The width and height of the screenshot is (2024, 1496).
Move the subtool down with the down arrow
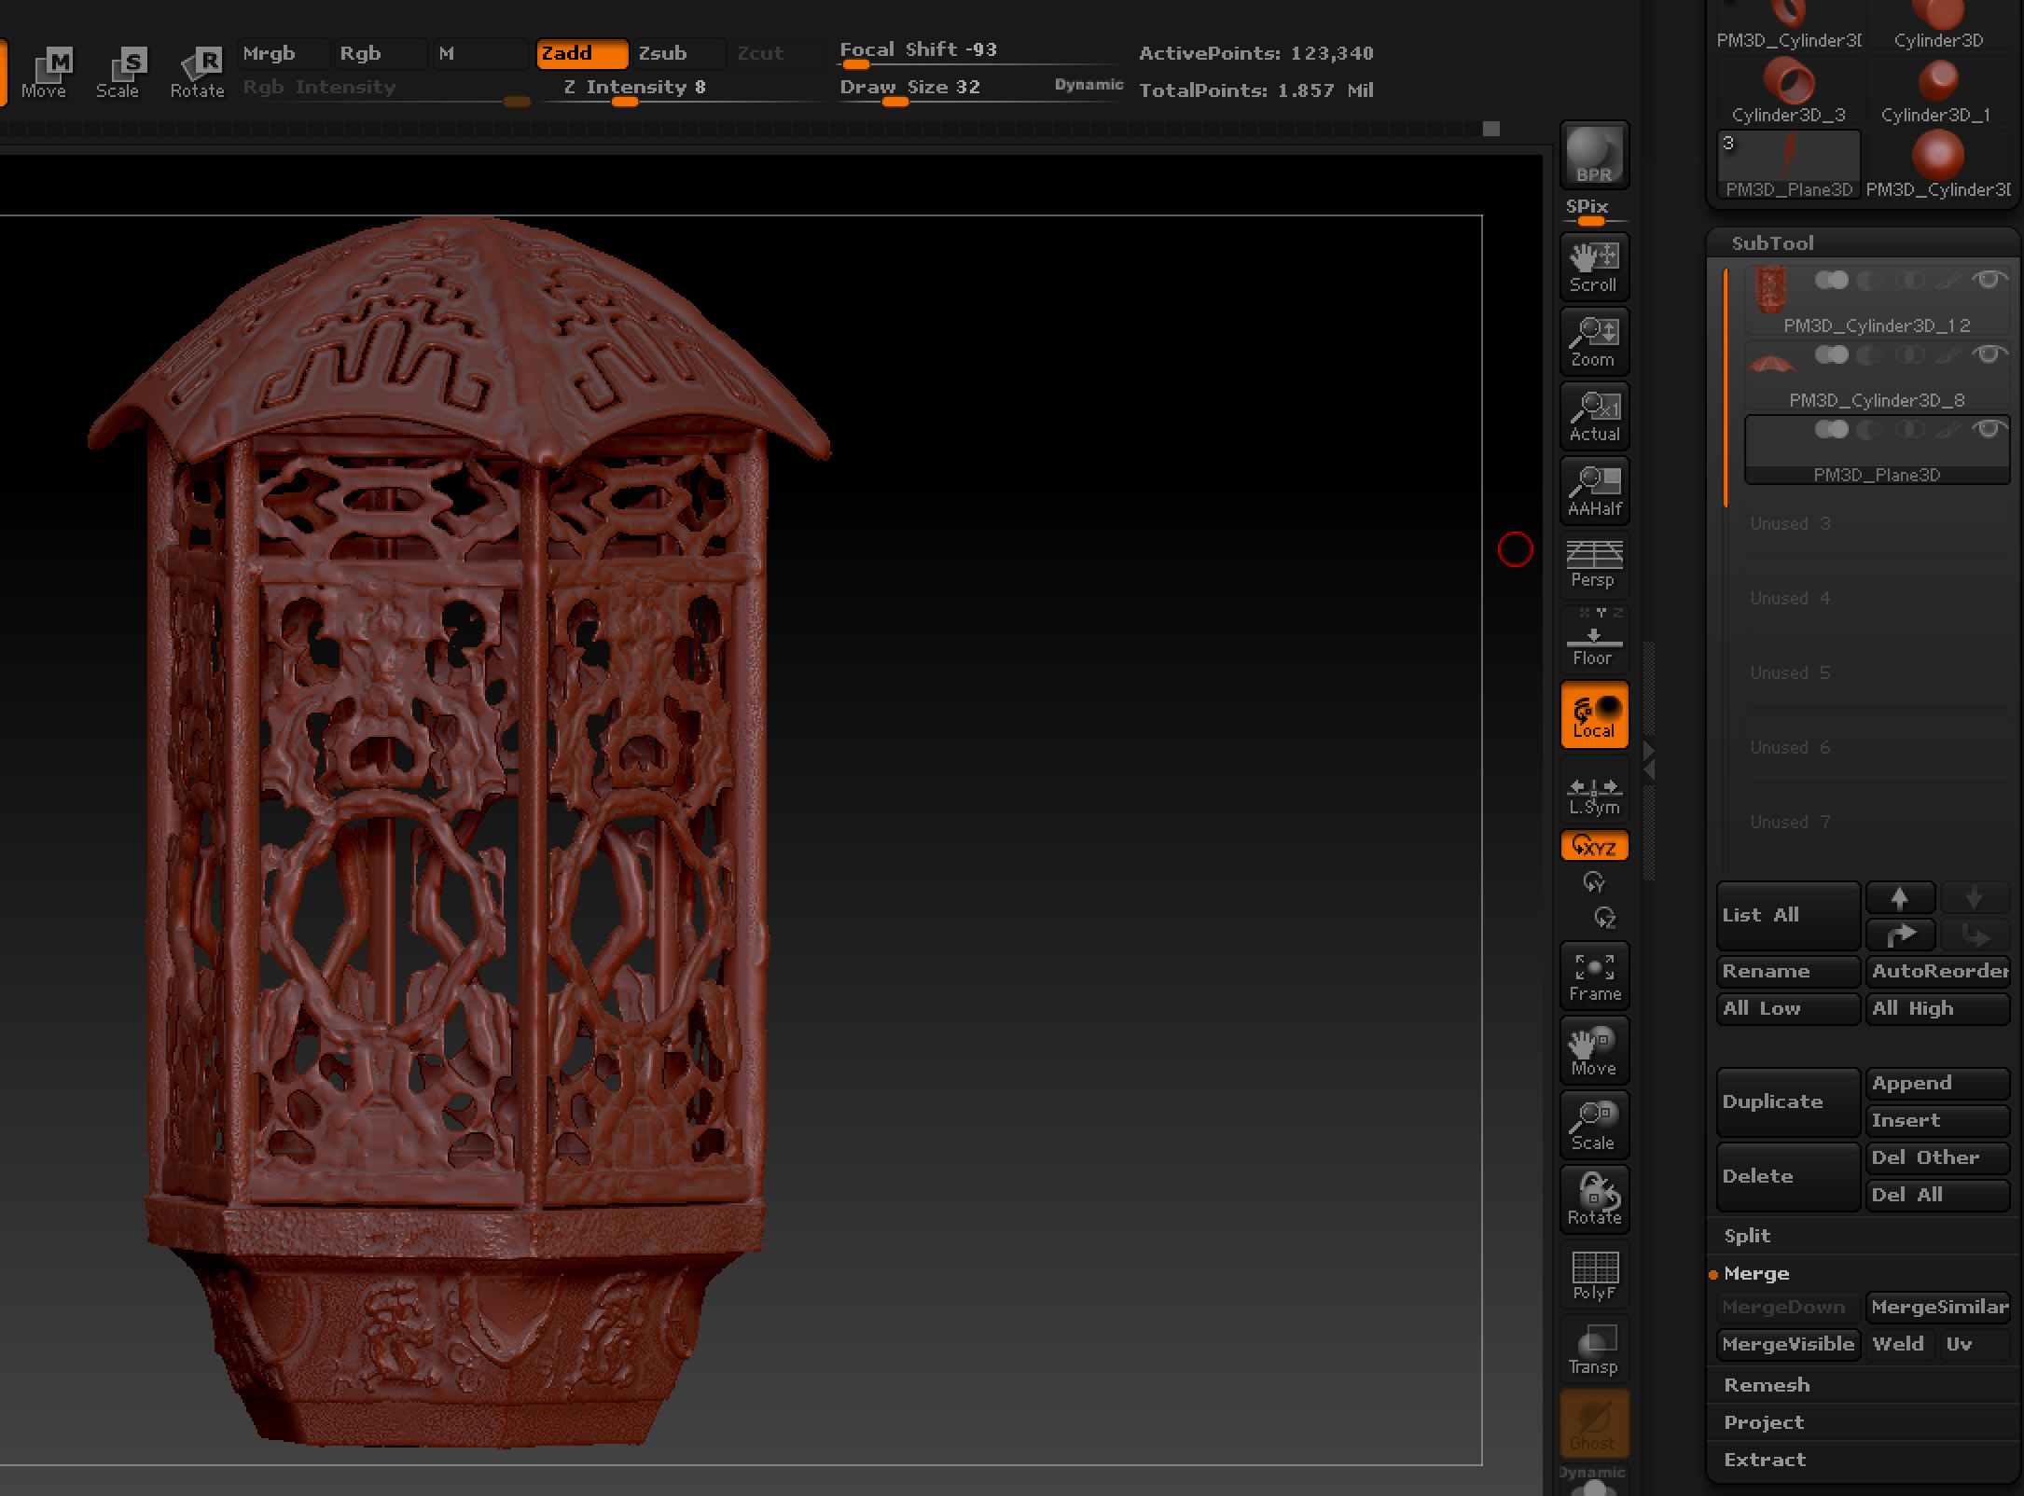(x=1975, y=898)
